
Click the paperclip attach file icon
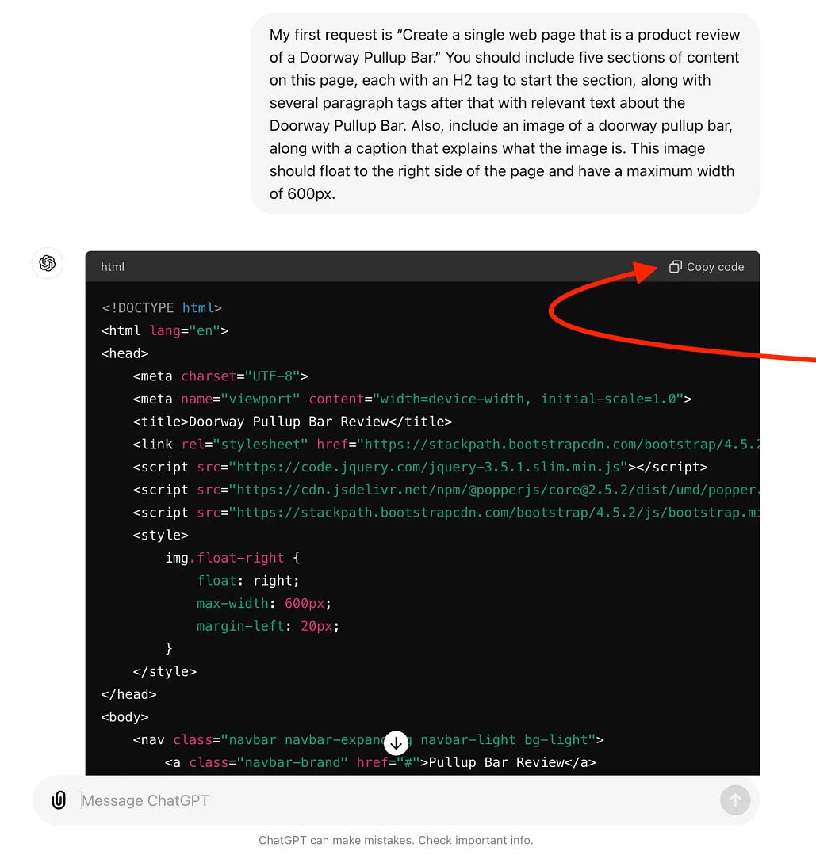point(59,800)
